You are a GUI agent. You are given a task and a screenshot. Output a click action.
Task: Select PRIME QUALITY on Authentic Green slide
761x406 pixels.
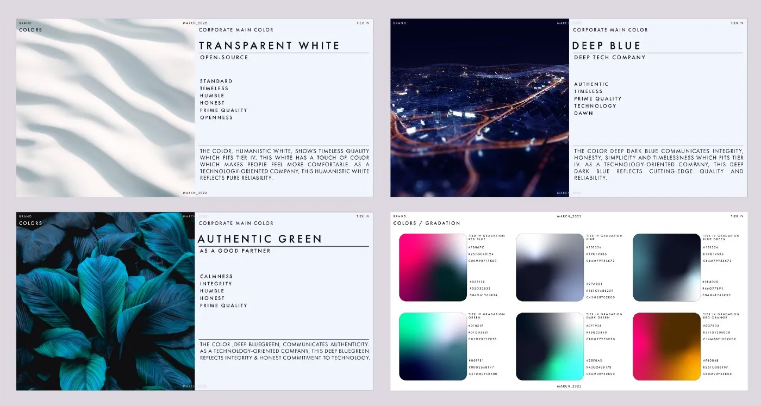tap(223, 305)
